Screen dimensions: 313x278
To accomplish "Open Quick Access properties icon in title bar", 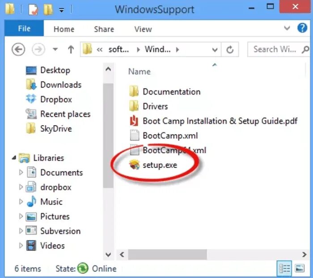I will pos(33,9).
